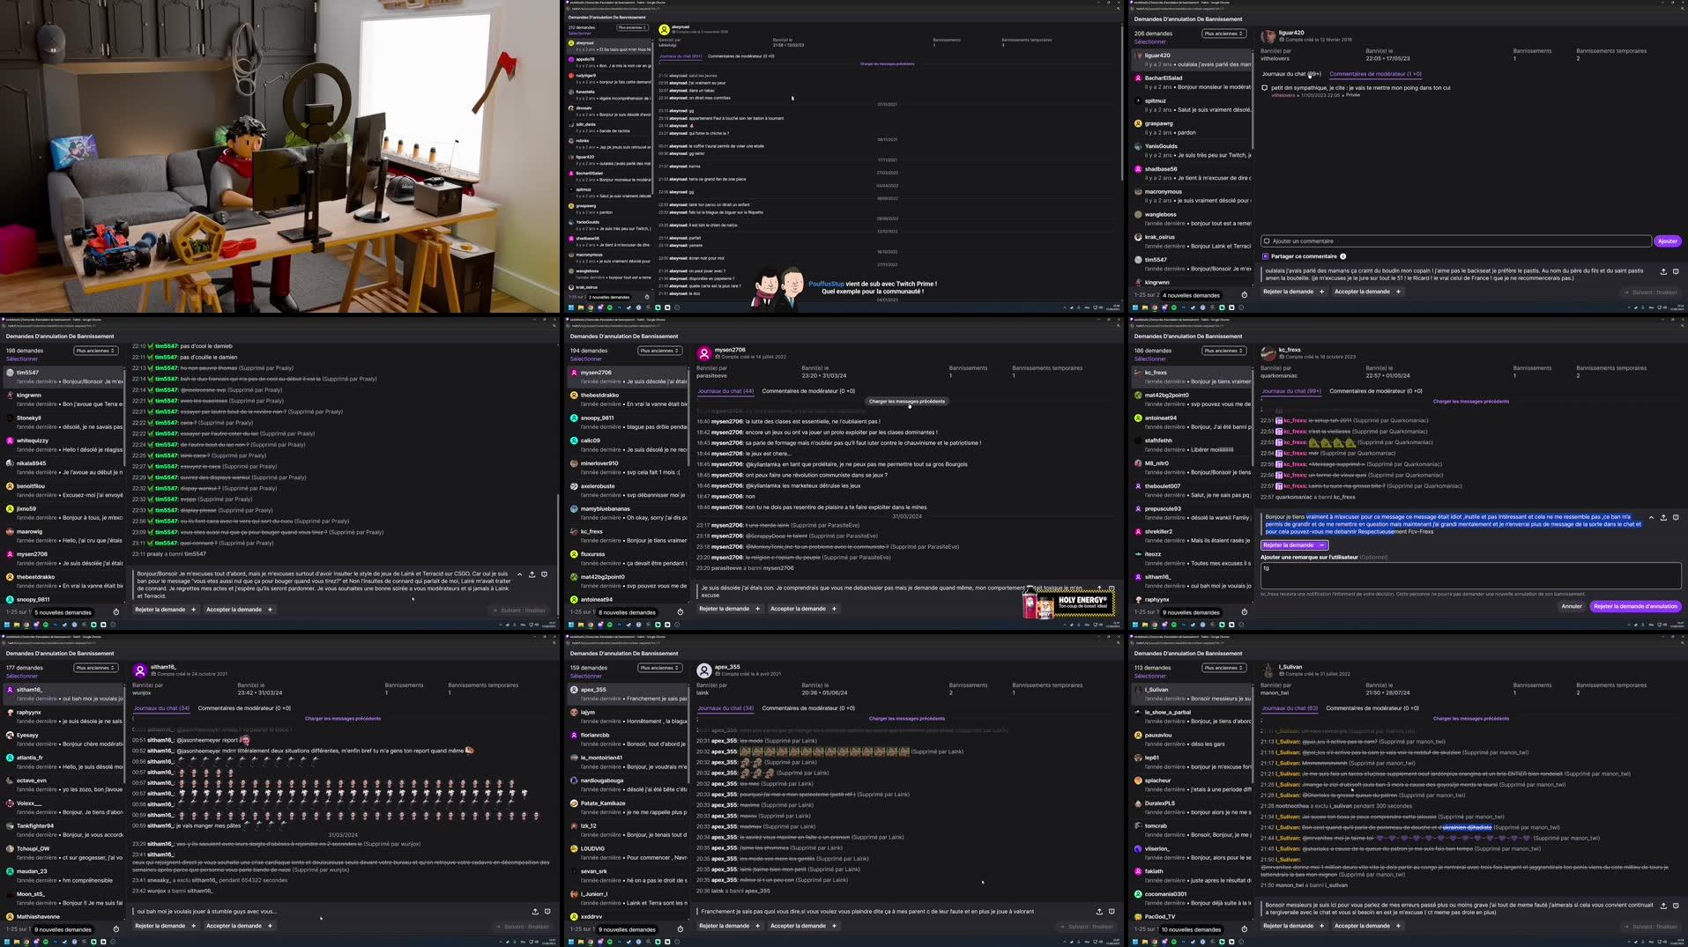Screen dimensions: 1688x947
Task: Select BacharElSalad request in liguar420 window list
Action: [1191, 82]
